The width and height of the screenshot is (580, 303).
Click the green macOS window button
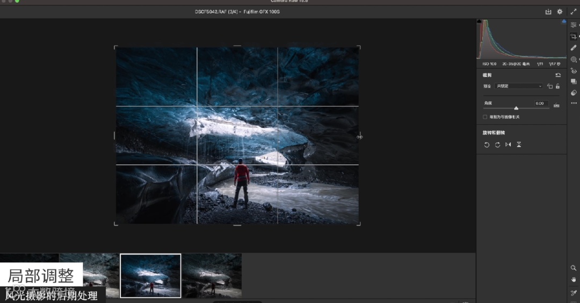coord(17,1)
